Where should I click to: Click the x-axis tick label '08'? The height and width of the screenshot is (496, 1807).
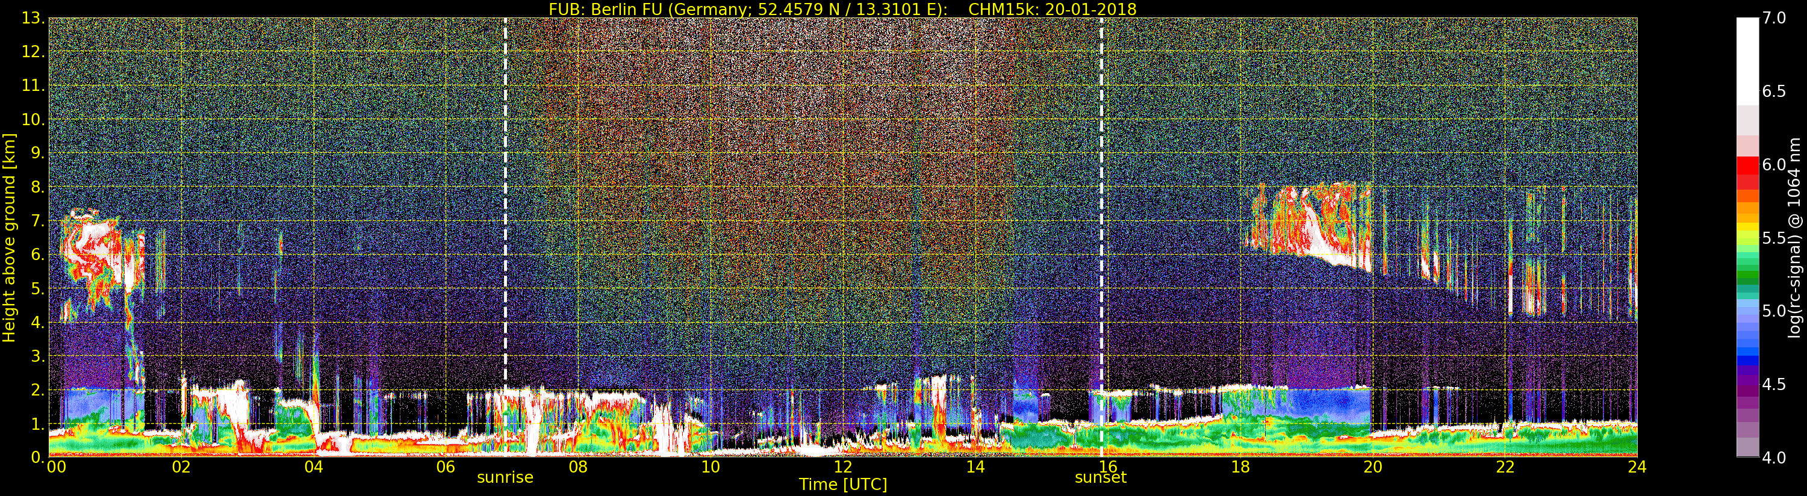(x=578, y=467)
